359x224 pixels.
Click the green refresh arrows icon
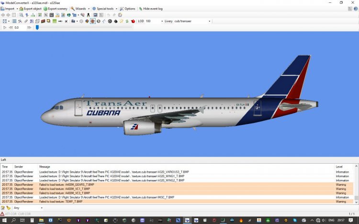tap(127, 21)
